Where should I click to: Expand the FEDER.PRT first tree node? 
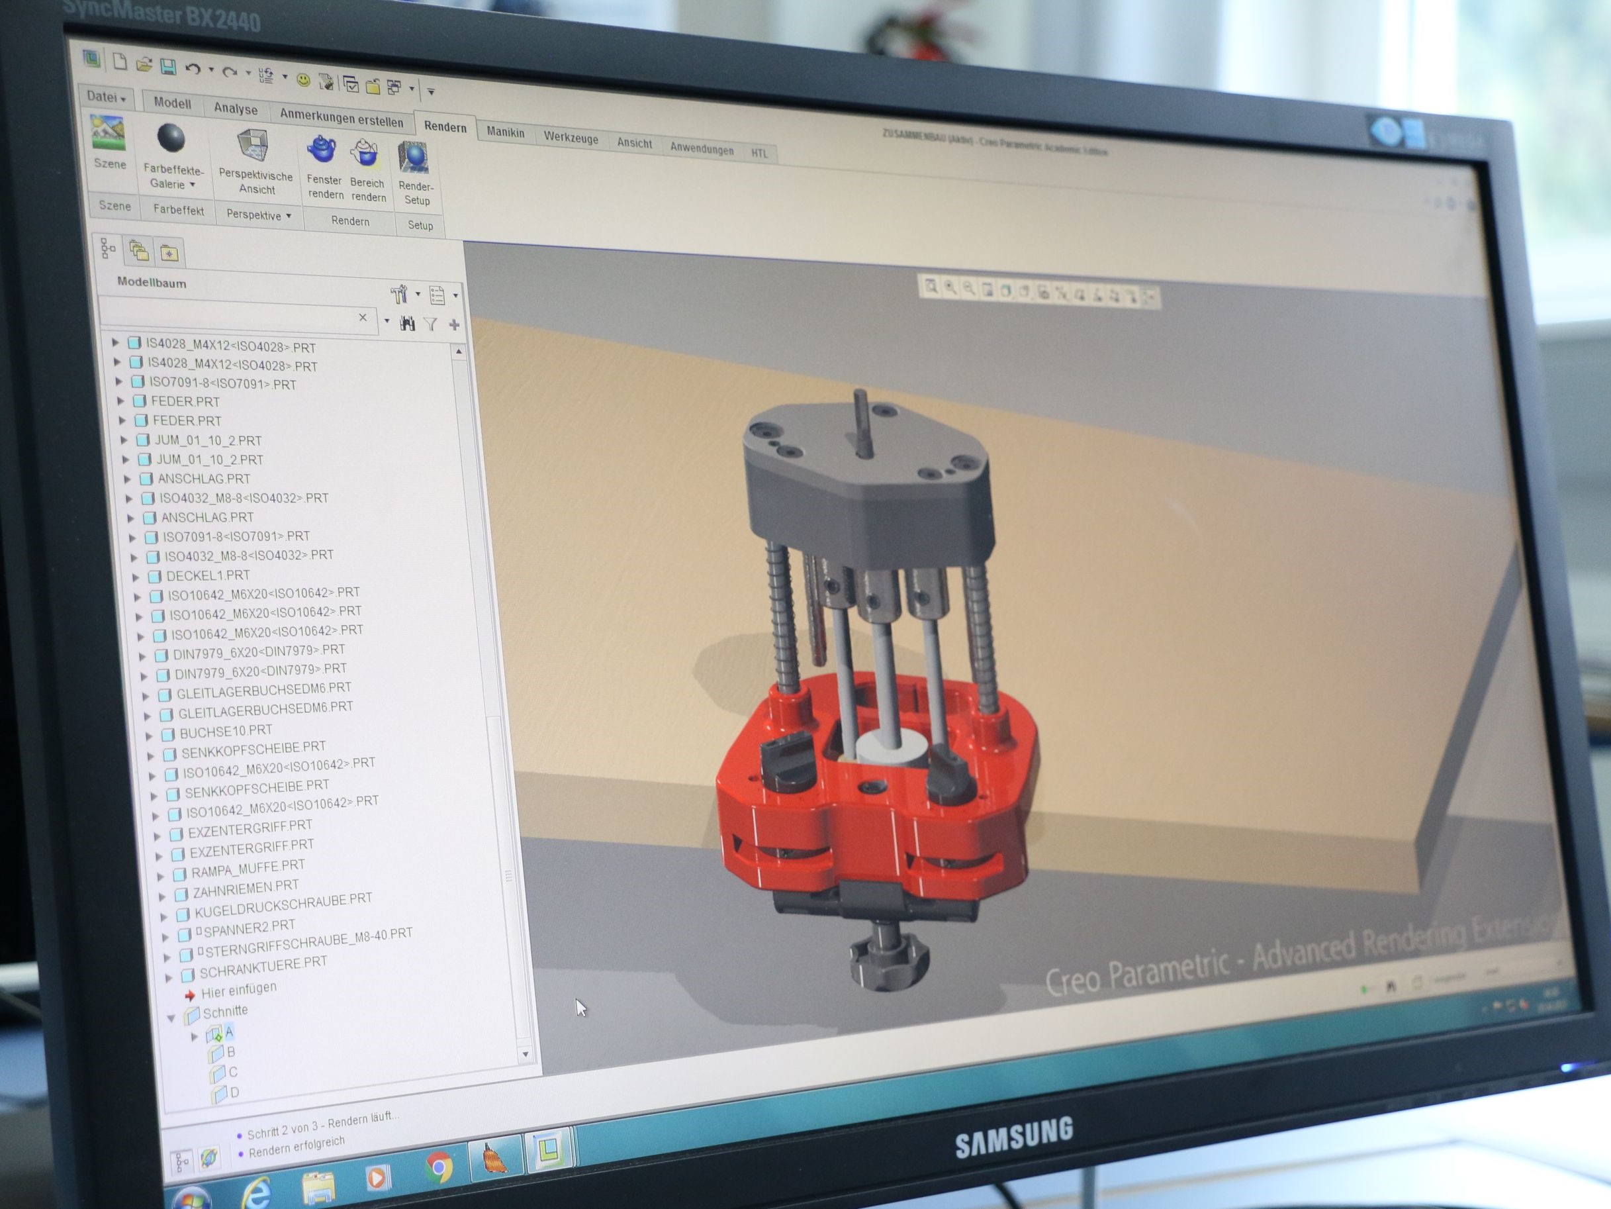[x=121, y=400]
